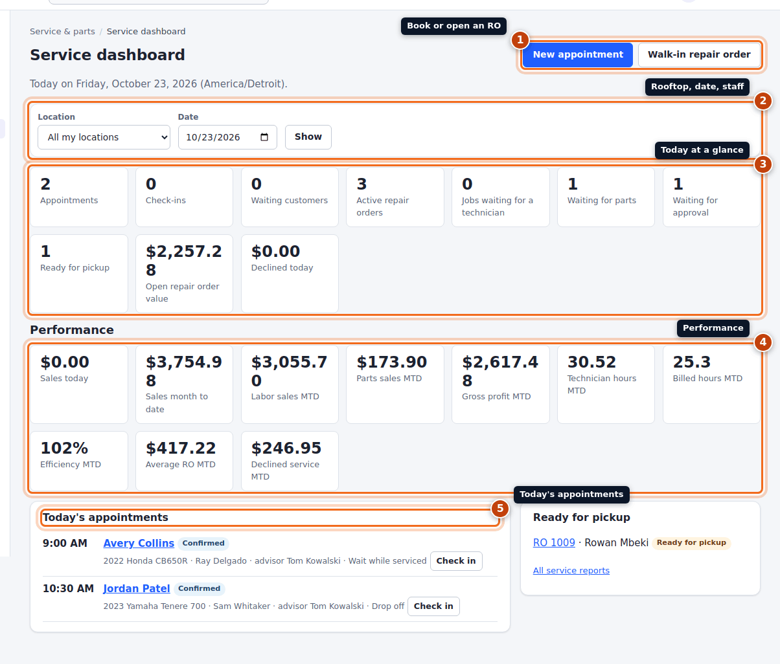Click the Check-ins card
Viewport: 780px width, 664px height.
184,197
